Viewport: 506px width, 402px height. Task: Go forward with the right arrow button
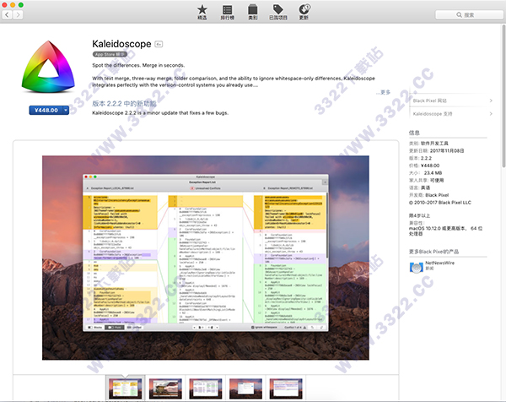[18, 14]
